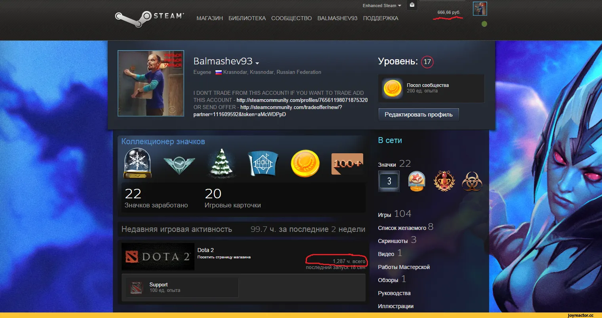Select the blue house blueprint badge
The height and width of the screenshot is (318, 602).
pos(263,164)
